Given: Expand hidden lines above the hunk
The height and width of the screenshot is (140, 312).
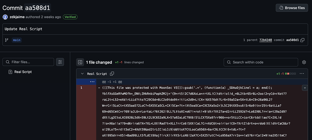Looking at the screenshot, I should tap(92, 82).
